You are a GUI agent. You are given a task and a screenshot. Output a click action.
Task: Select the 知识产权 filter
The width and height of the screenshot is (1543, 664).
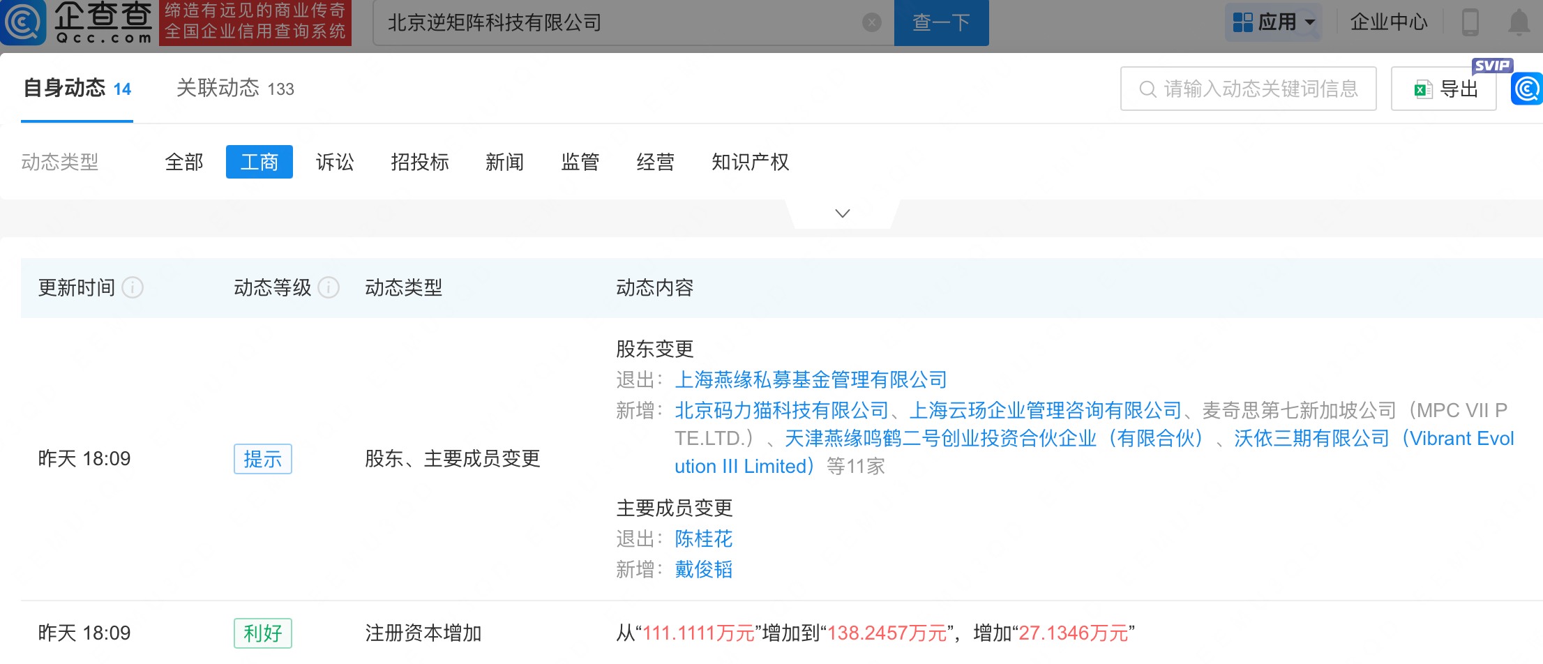coord(751,162)
